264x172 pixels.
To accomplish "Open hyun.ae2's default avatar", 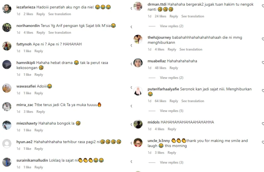I will pyautogui.click(x=7, y=144).
